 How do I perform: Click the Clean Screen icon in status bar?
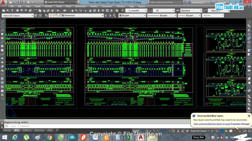(245, 131)
